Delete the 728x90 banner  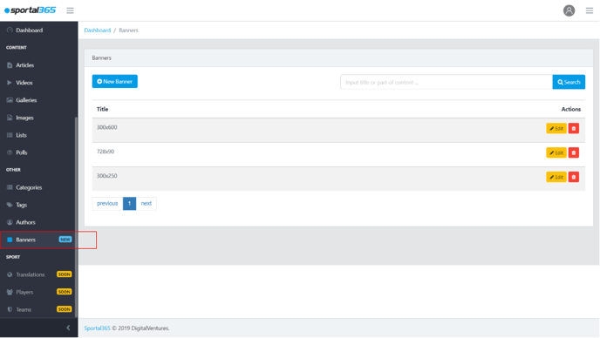573,153
